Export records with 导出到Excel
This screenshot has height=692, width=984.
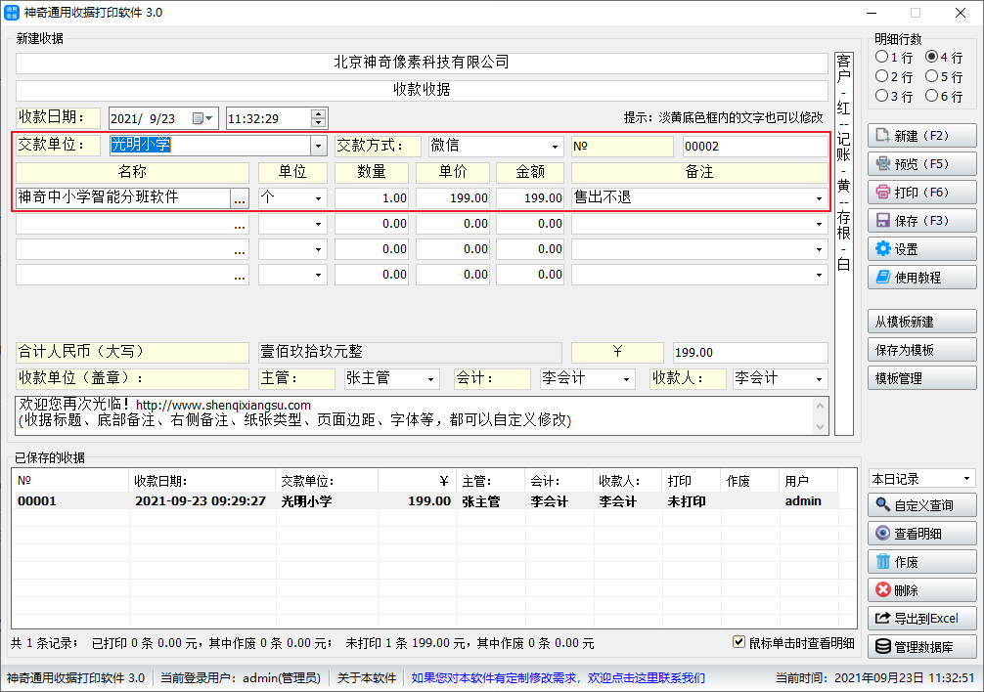tap(921, 618)
